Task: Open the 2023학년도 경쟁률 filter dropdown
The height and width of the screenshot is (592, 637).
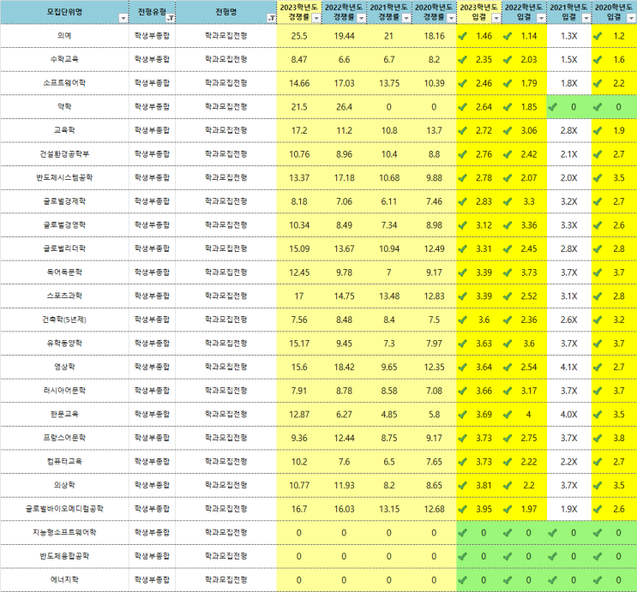Action: click(316, 18)
